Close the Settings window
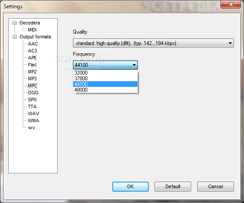244x203 pixels. pyautogui.click(x=231, y=4)
